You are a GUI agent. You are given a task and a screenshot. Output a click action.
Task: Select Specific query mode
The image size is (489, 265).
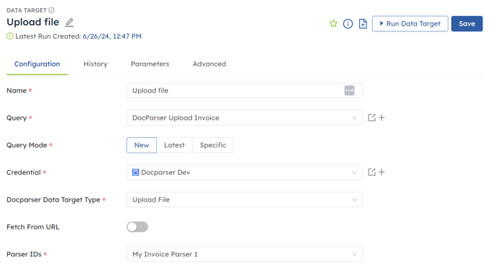tap(213, 145)
